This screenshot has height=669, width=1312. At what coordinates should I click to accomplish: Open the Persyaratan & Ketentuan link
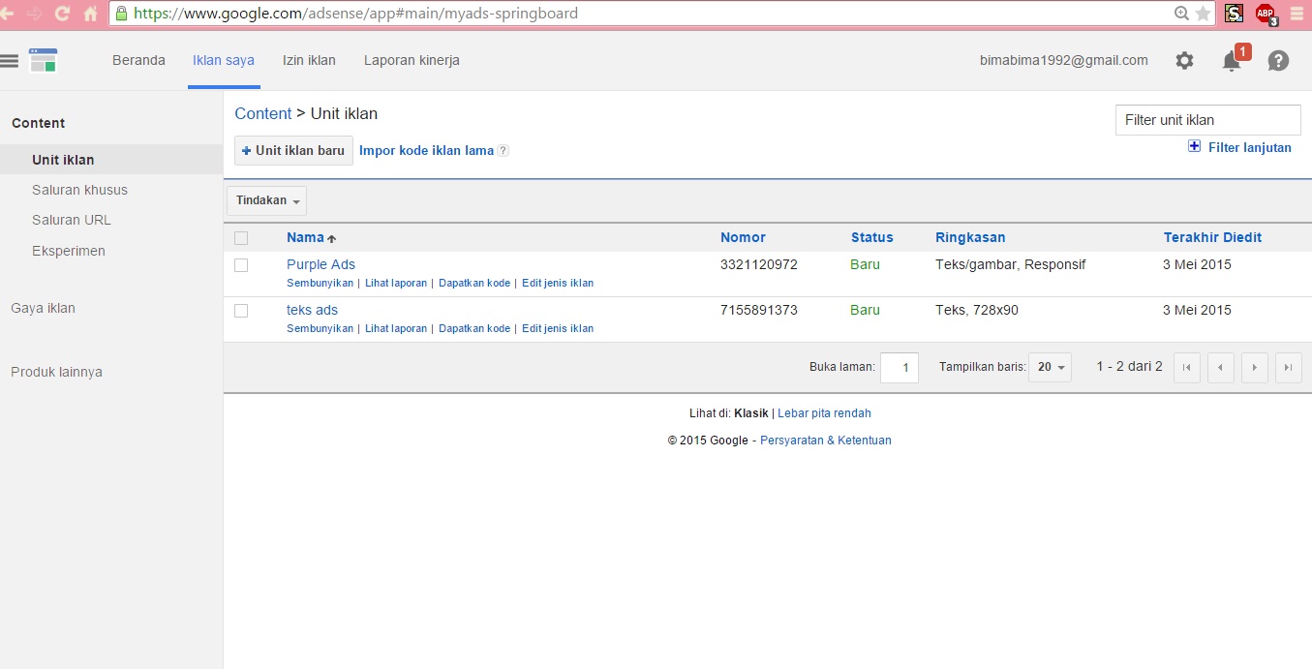(x=826, y=441)
